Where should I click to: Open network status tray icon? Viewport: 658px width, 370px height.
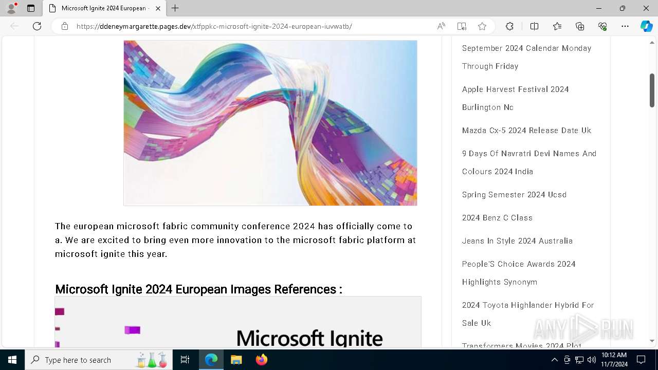click(579, 360)
